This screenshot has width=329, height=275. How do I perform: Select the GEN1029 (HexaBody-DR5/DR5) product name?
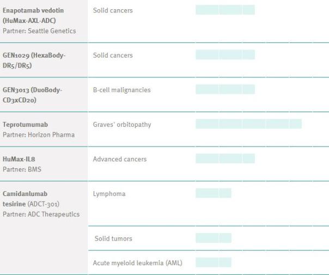click(x=34, y=60)
